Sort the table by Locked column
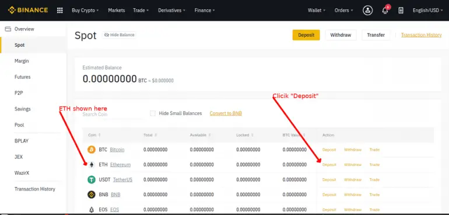Viewport: 449px width, 215px height. 244,135
